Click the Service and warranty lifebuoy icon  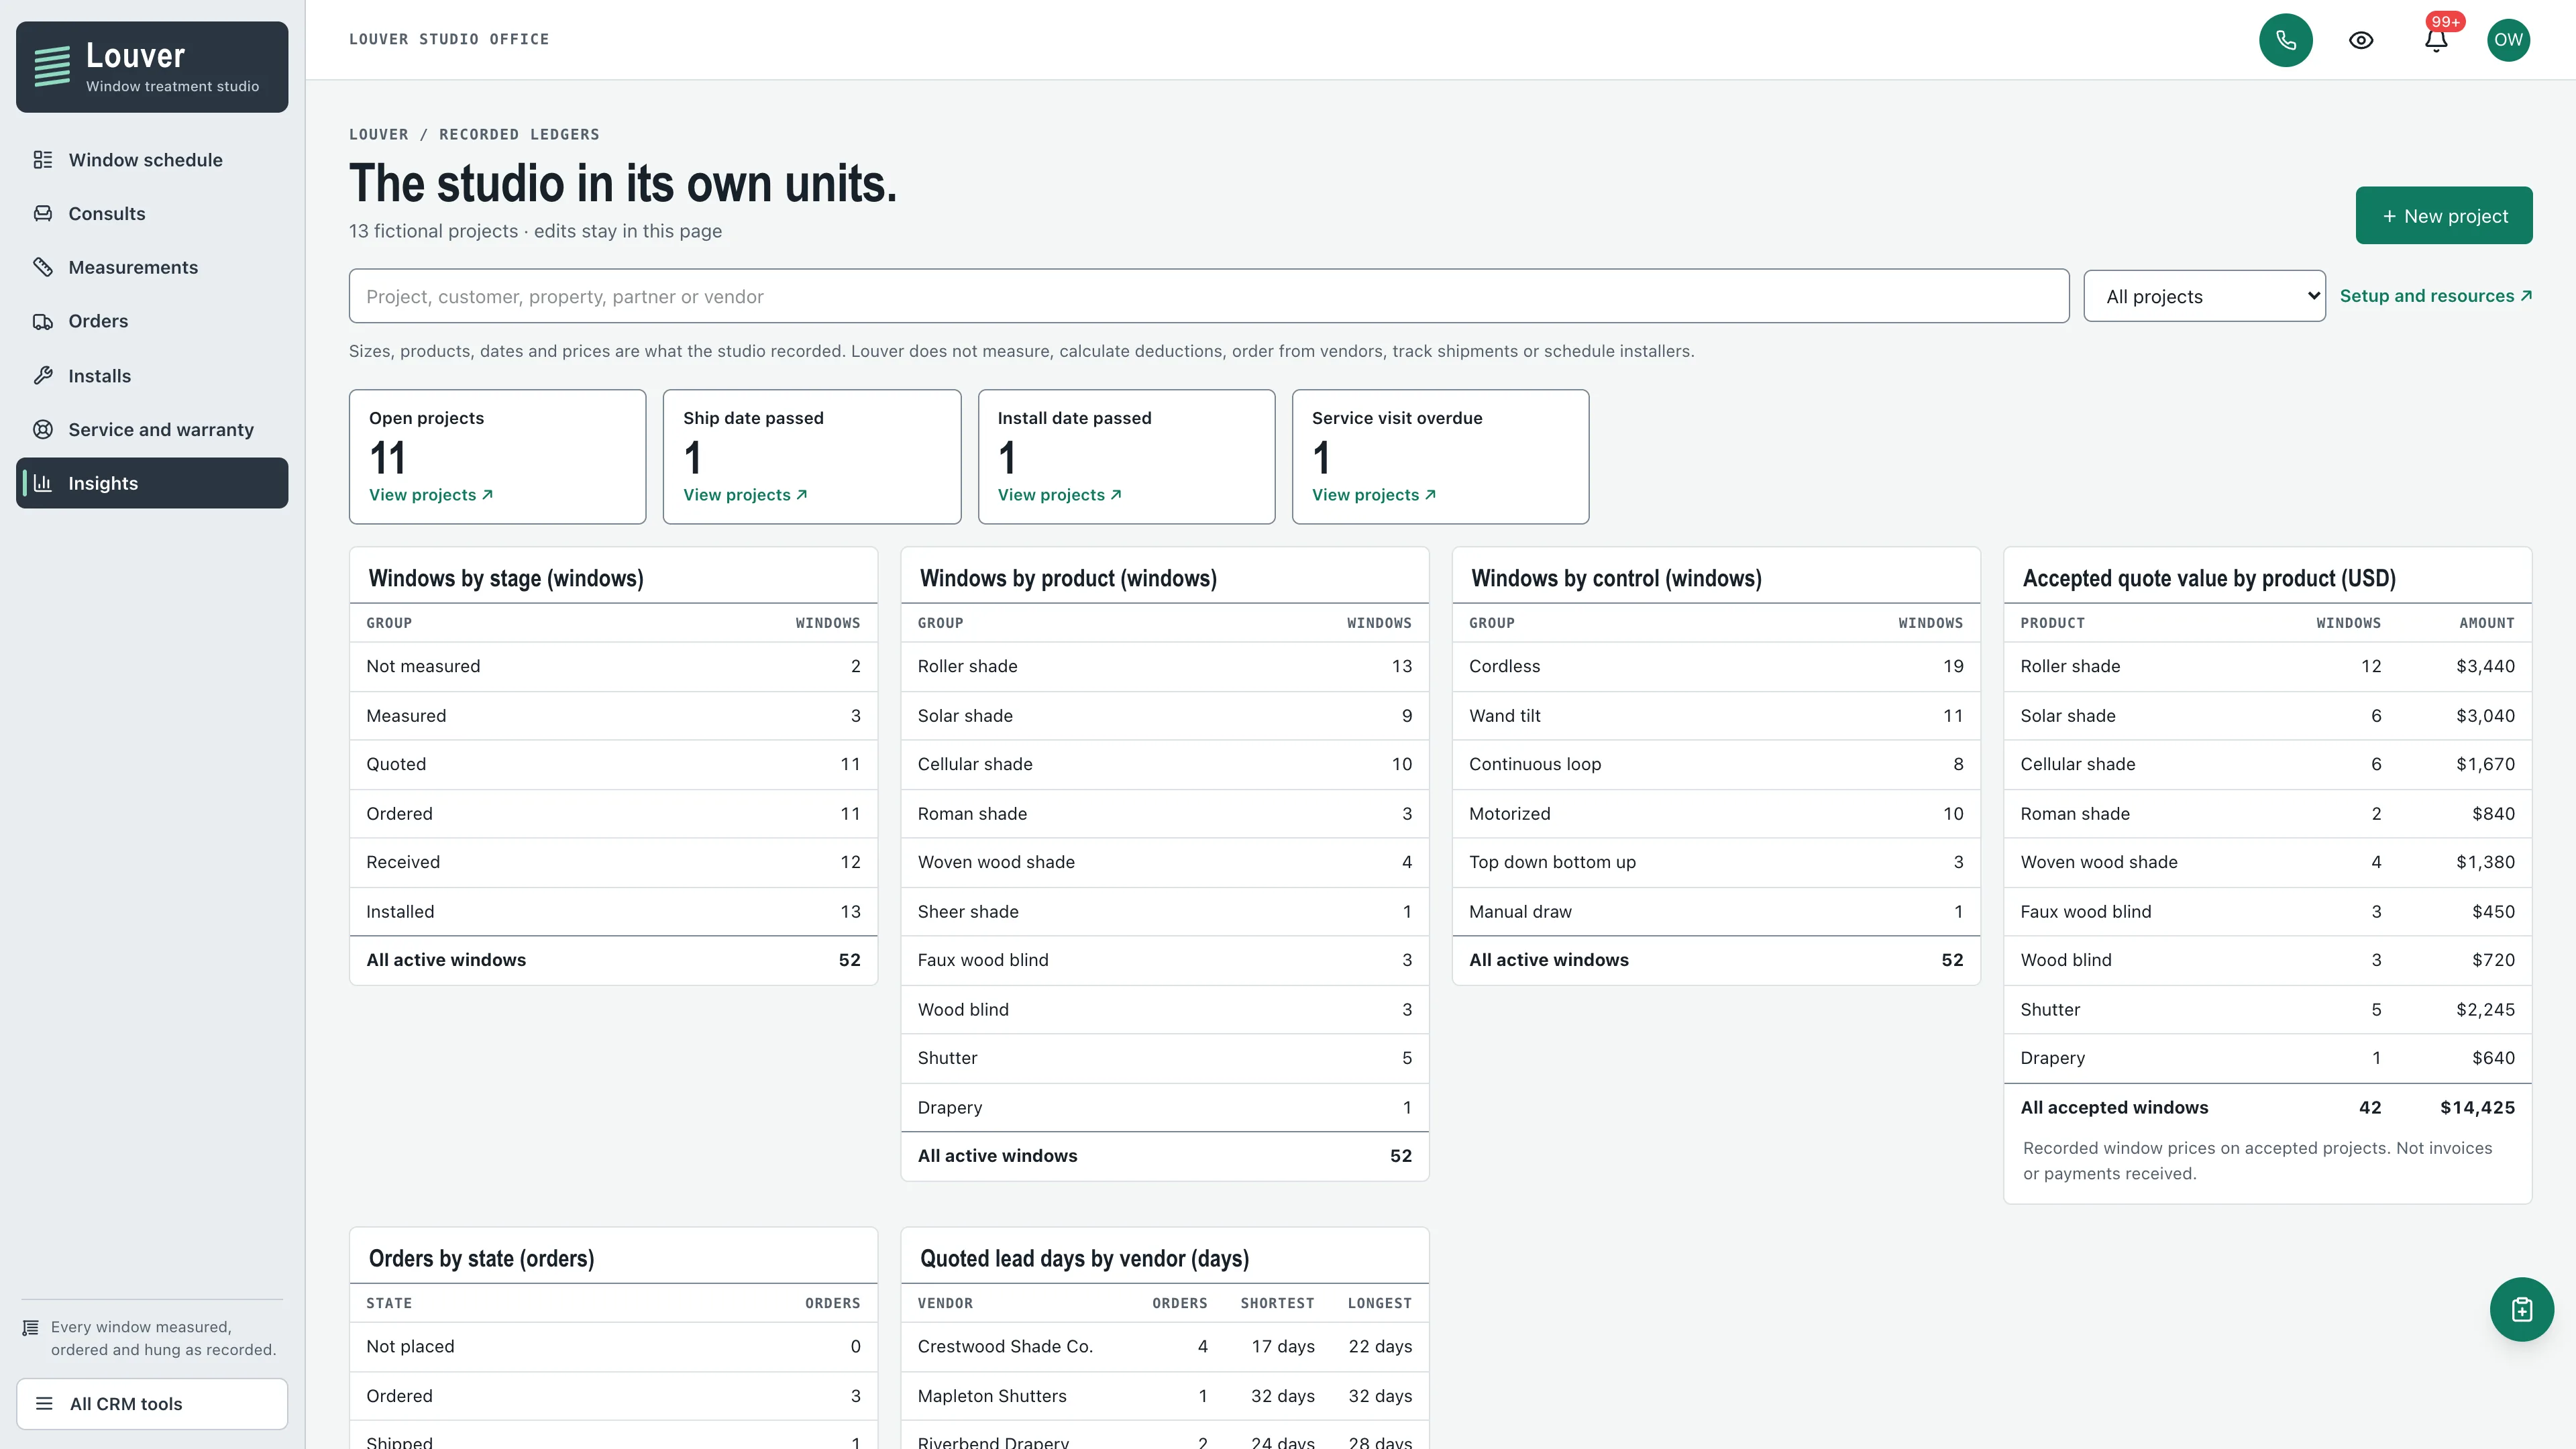[x=43, y=429]
